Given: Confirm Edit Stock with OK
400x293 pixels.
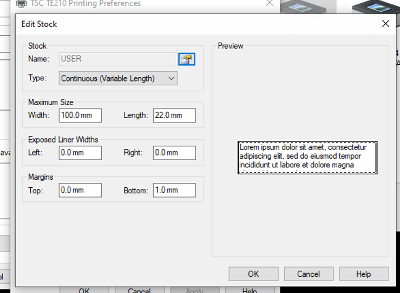Looking at the screenshot, I should [x=253, y=274].
